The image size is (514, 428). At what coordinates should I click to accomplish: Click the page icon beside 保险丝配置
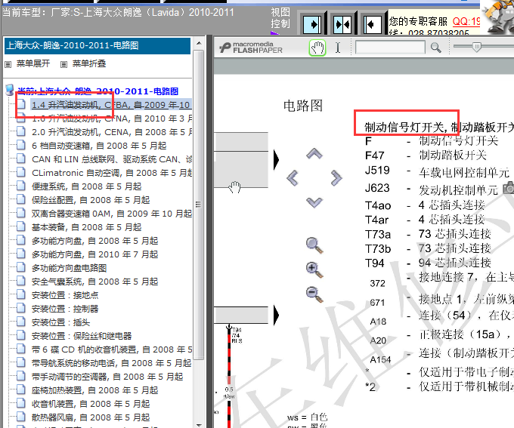click(21, 199)
